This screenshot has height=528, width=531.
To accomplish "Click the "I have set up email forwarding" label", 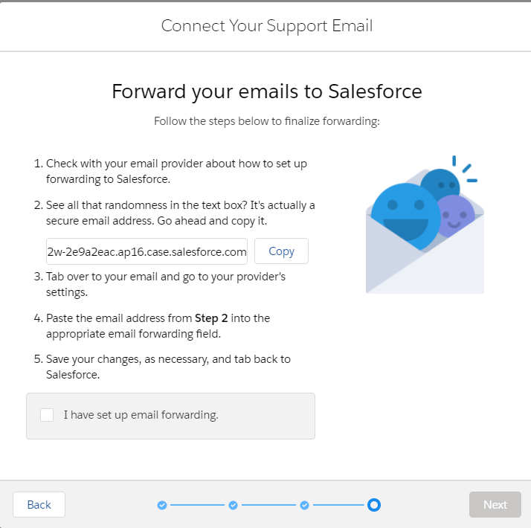I will click(x=141, y=415).
